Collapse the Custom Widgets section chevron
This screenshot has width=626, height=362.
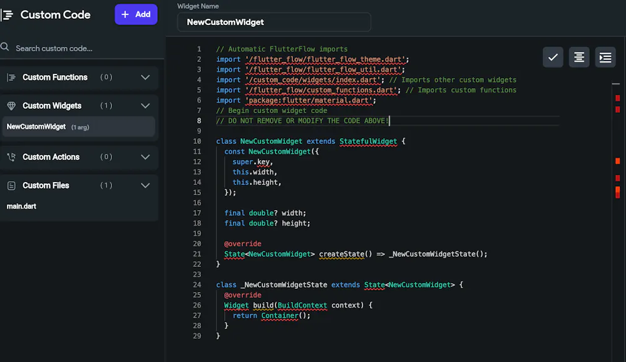145,106
